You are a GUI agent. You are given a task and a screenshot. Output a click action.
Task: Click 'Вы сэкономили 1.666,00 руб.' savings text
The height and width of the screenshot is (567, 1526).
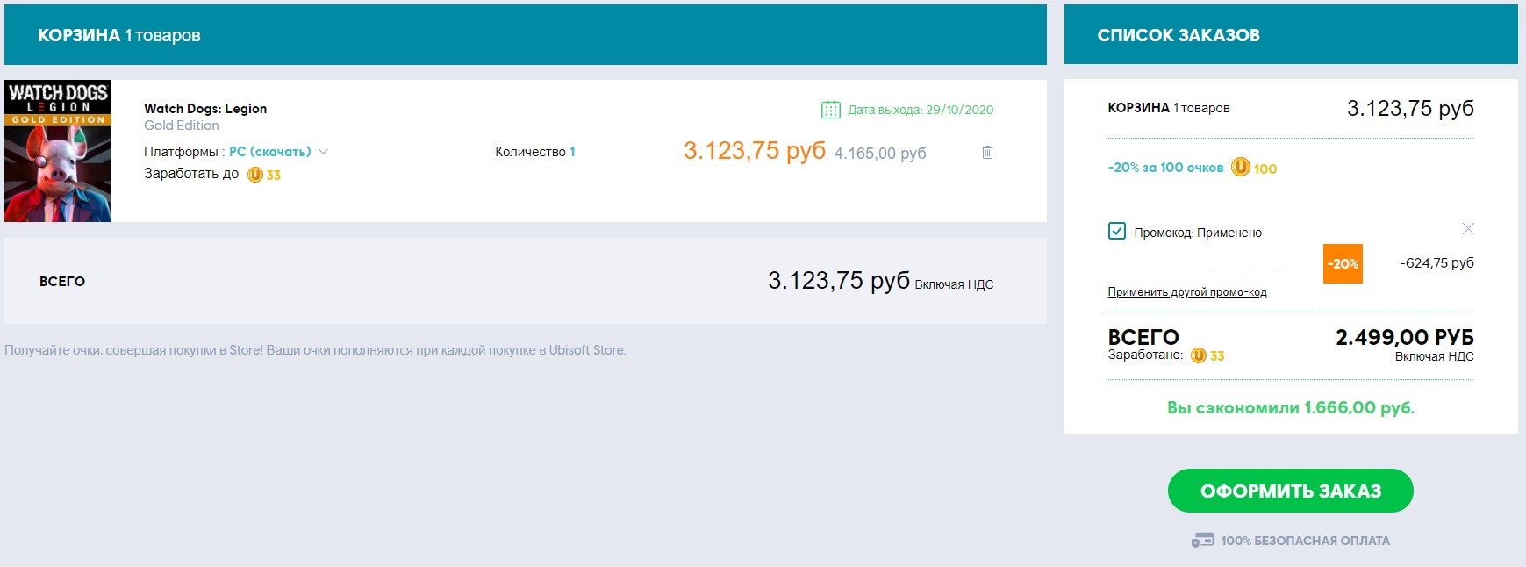[1291, 407]
